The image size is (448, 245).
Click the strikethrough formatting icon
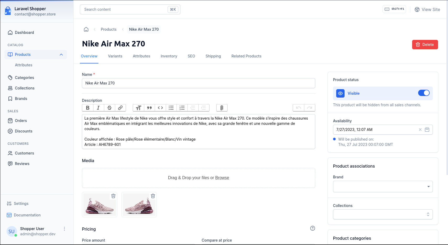pyautogui.click(x=109, y=108)
